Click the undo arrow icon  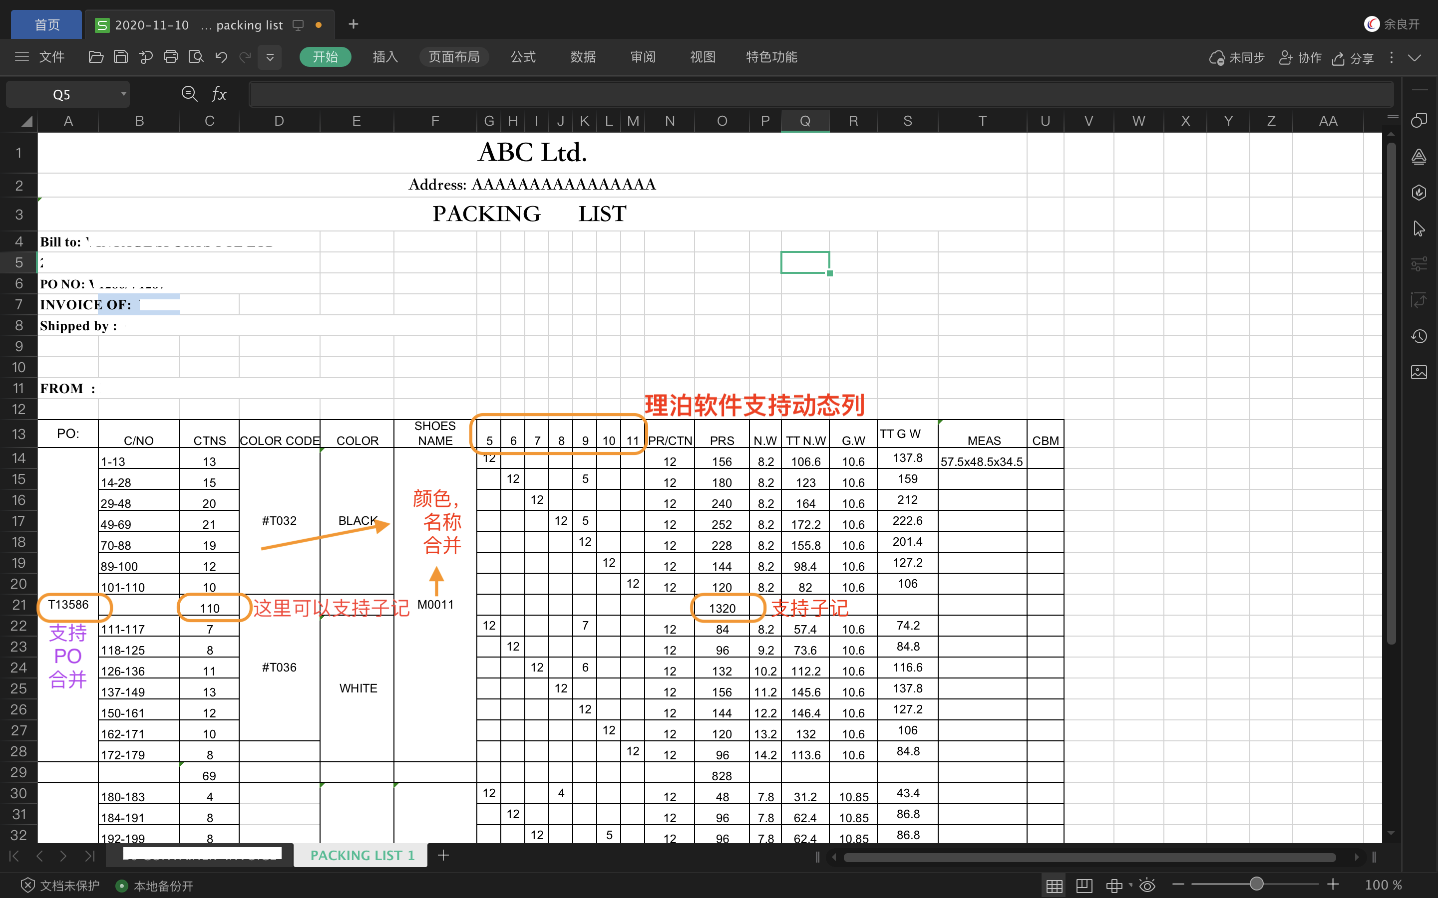[x=221, y=57]
